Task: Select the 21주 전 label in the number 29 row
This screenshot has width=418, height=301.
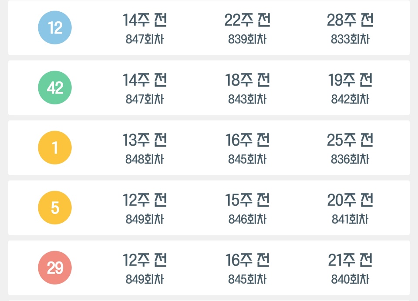Action: tap(350, 260)
